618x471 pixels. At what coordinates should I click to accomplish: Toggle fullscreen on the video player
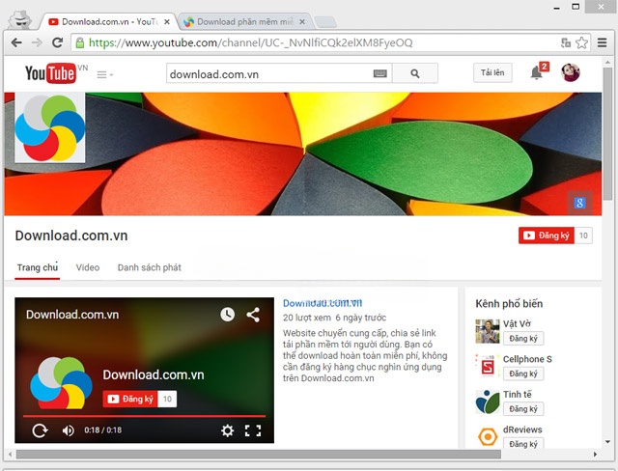pos(253,430)
